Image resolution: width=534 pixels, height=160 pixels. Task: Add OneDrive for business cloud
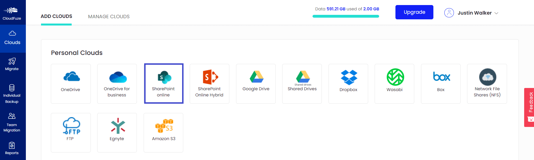117,84
